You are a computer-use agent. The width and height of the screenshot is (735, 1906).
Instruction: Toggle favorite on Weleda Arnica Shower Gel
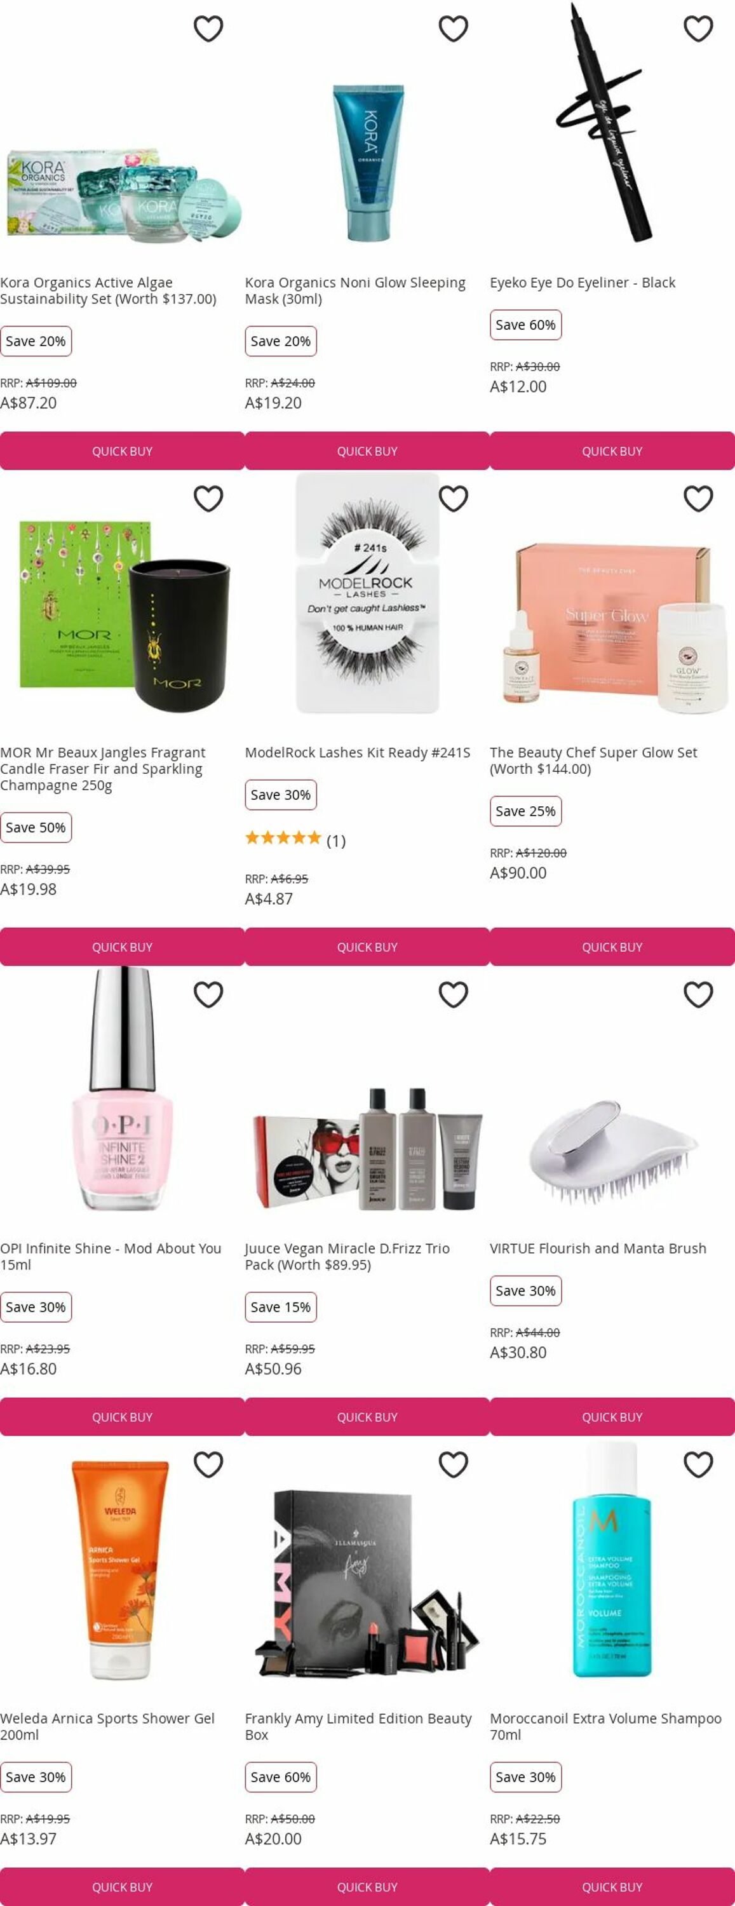pos(208,1464)
